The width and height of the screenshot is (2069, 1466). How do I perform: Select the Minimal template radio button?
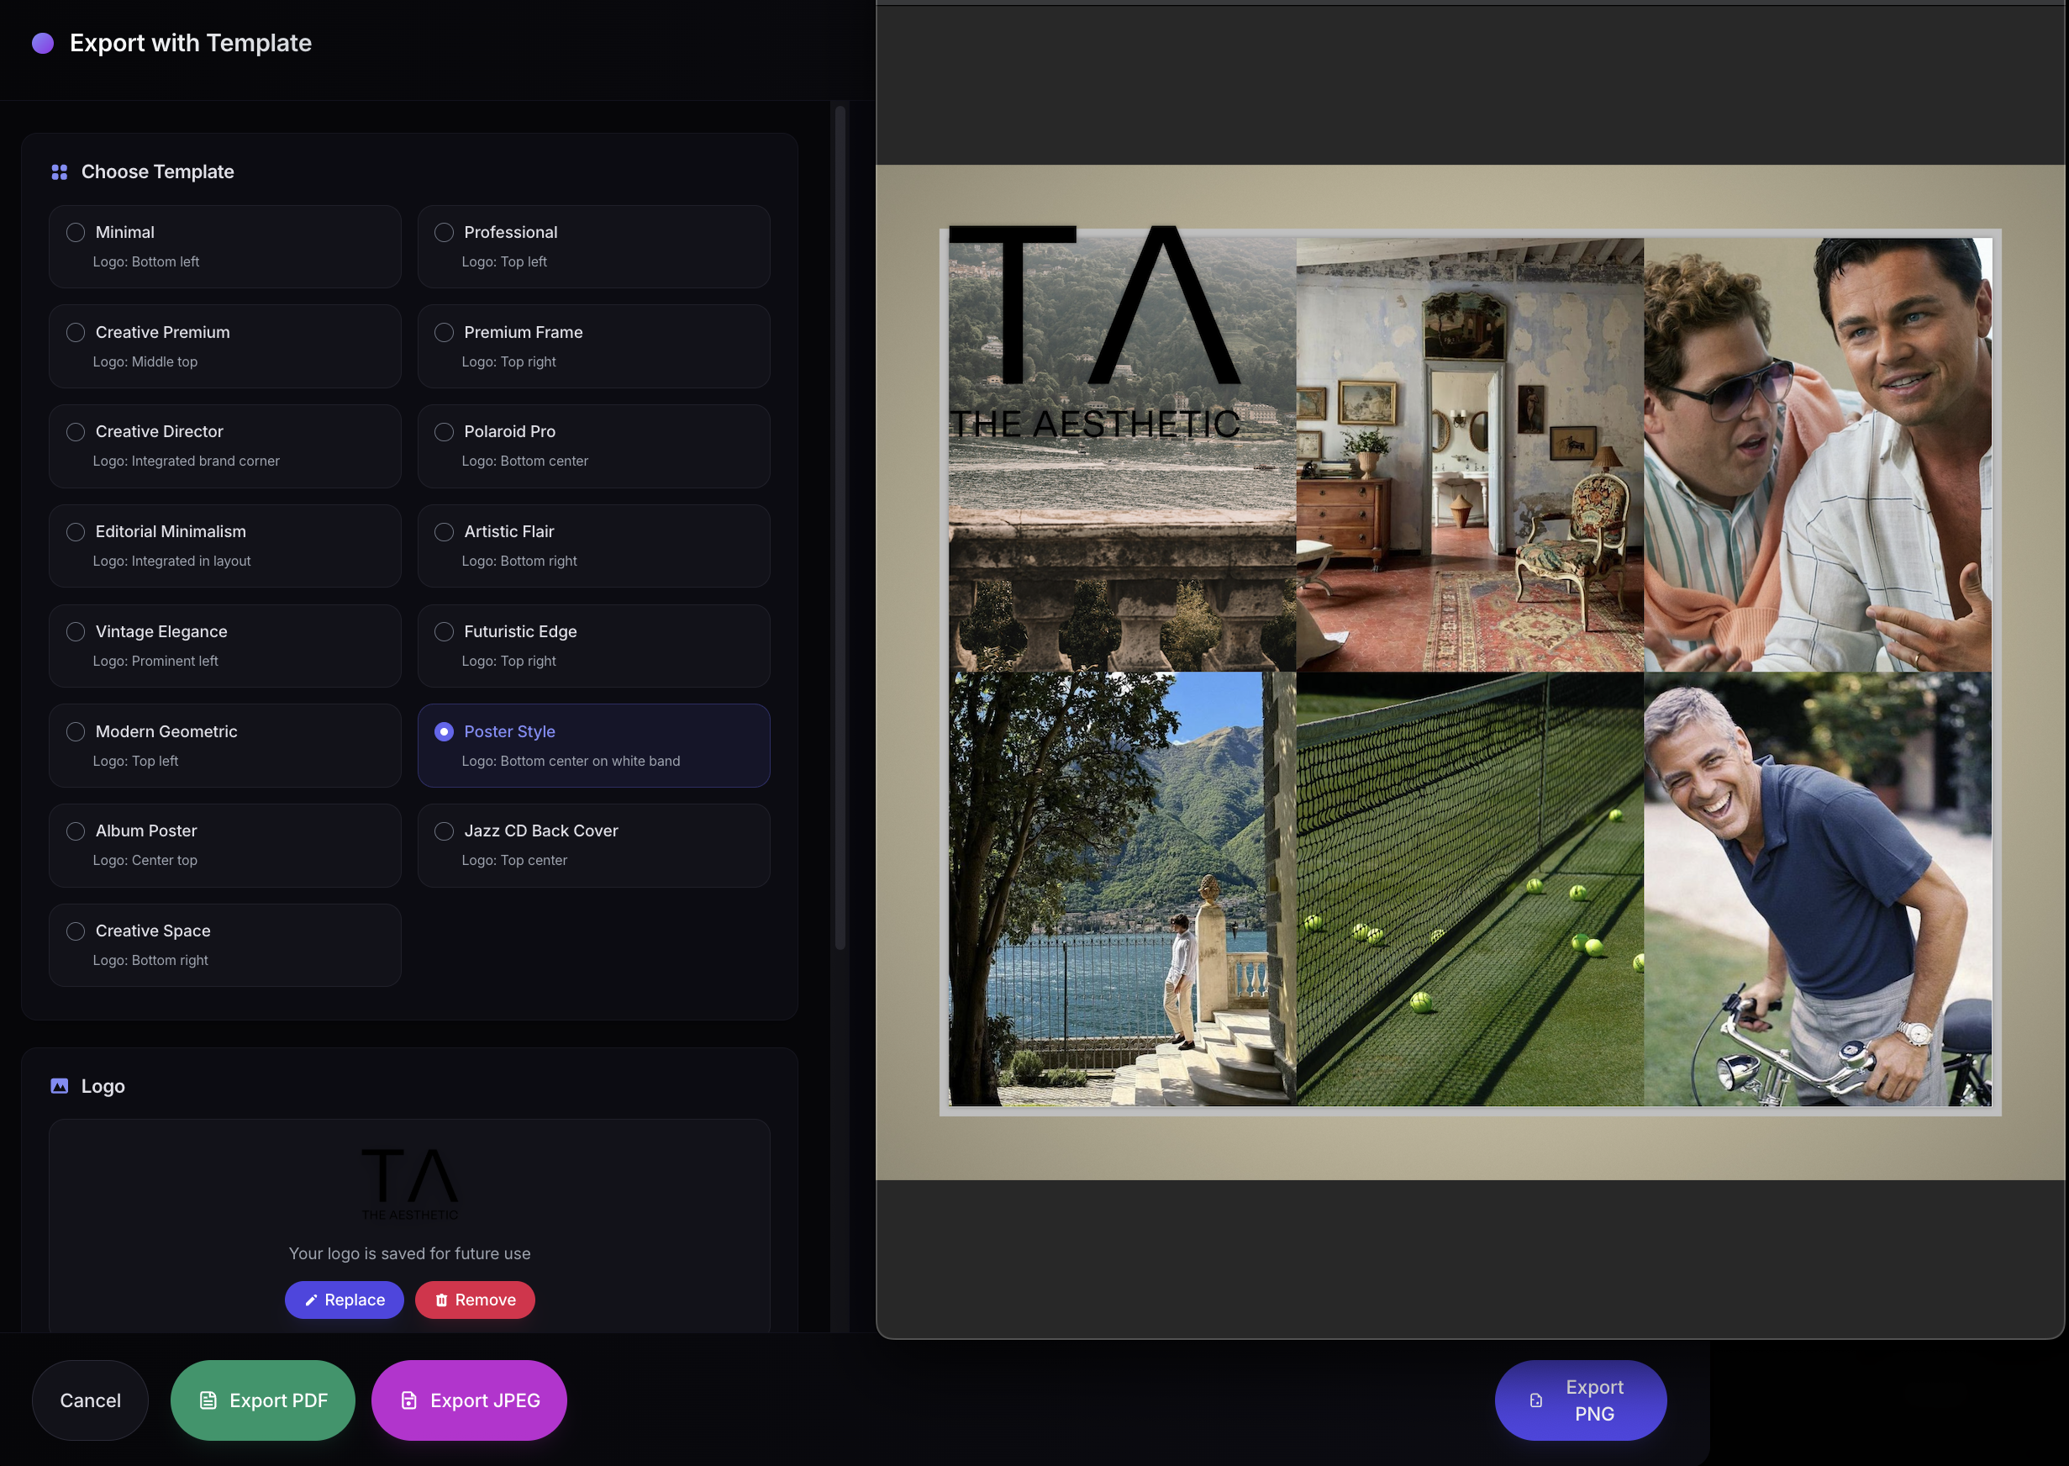pyautogui.click(x=76, y=232)
